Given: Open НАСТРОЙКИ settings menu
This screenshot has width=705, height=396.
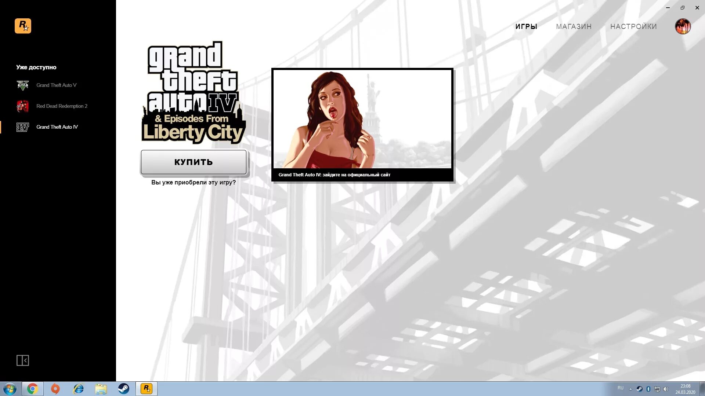Looking at the screenshot, I should 634,26.
